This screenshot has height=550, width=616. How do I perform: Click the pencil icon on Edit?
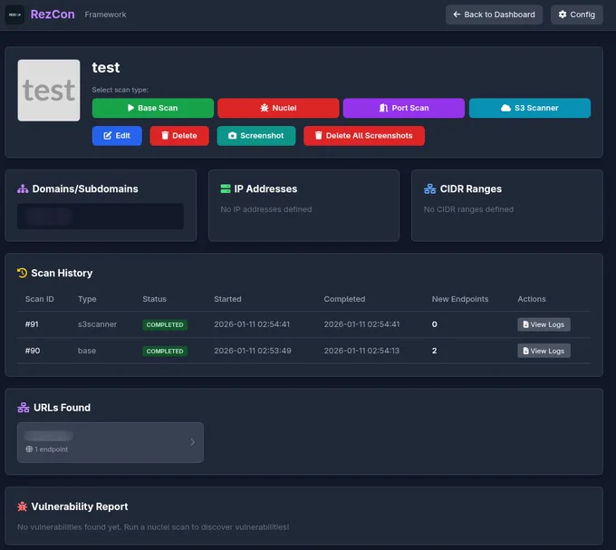click(107, 136)
